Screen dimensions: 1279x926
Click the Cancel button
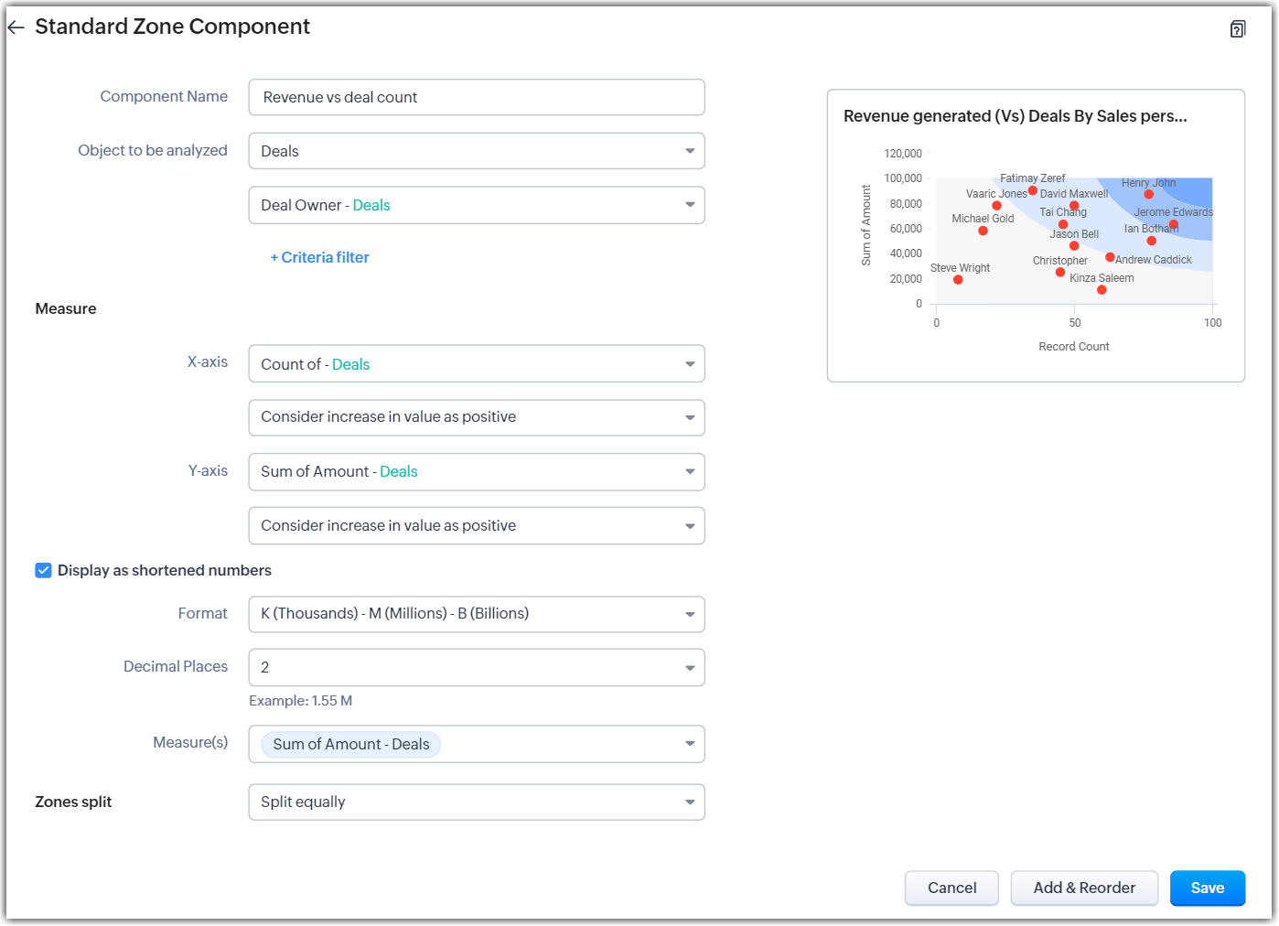pyautogui.click(x=951, y=888)
